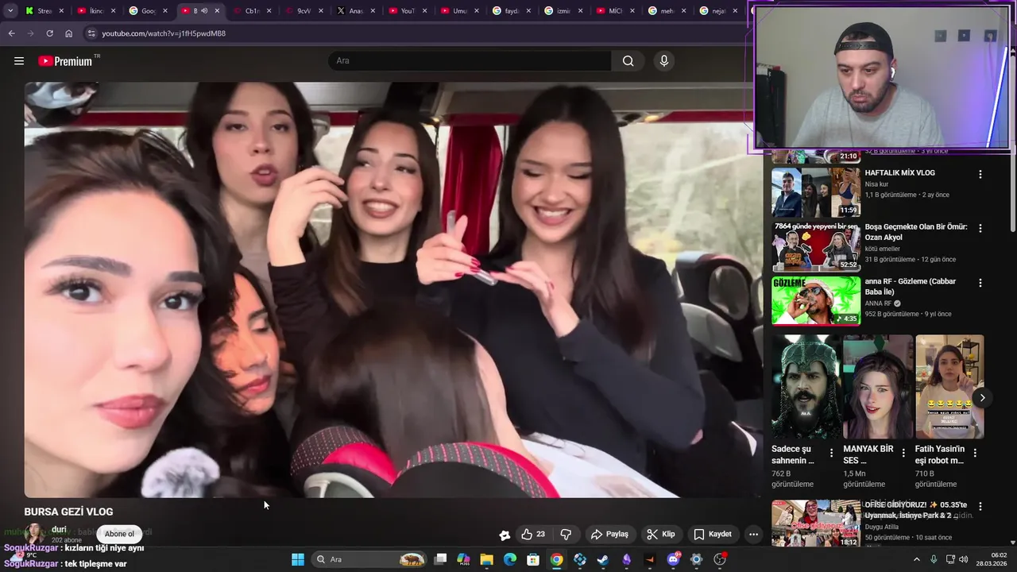1017x572 pixels.
Task: Click the BURSA GEZİ VLOG video player
Action: (392, 290)
